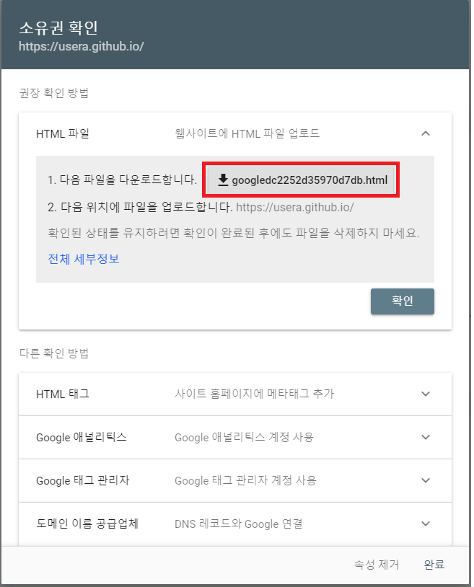The height and width of the screenshot is (587, 474).
Task: Expand the 도메인 이름 공급업체 method
Action: pyautogui.click(x=235, y=524)
